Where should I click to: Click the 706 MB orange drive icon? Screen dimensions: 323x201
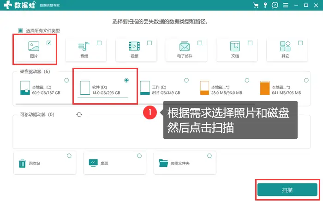click(265, 88)
